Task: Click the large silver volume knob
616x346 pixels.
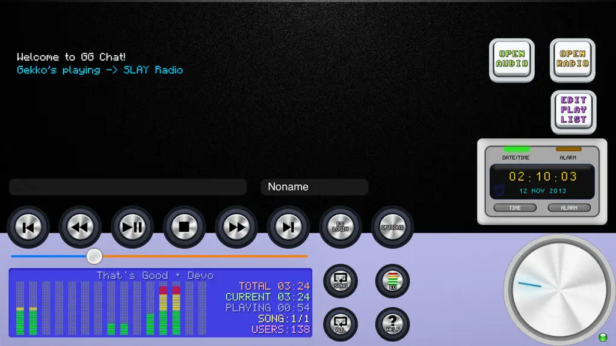Action: pos(559,289)
